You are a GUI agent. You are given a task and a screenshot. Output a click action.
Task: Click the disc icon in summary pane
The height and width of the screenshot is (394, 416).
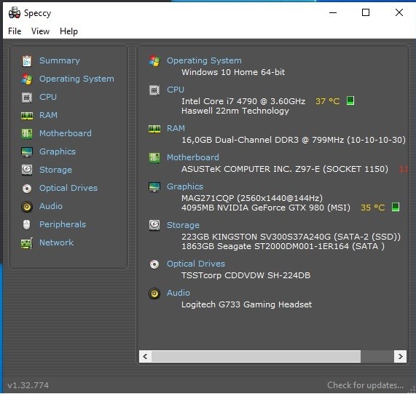click(x=154, y=264)
